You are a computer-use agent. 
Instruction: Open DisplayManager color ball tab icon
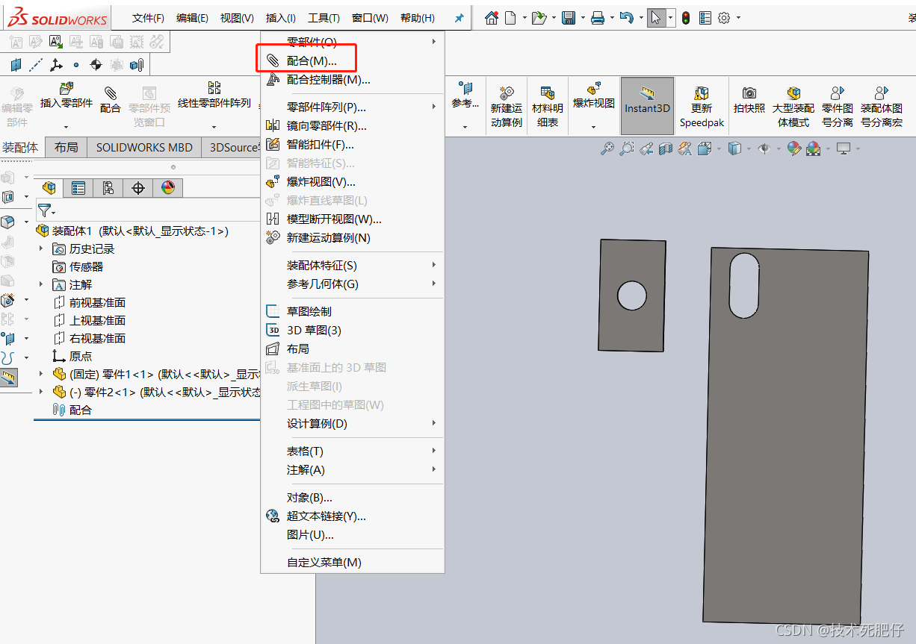pos(167,188)
